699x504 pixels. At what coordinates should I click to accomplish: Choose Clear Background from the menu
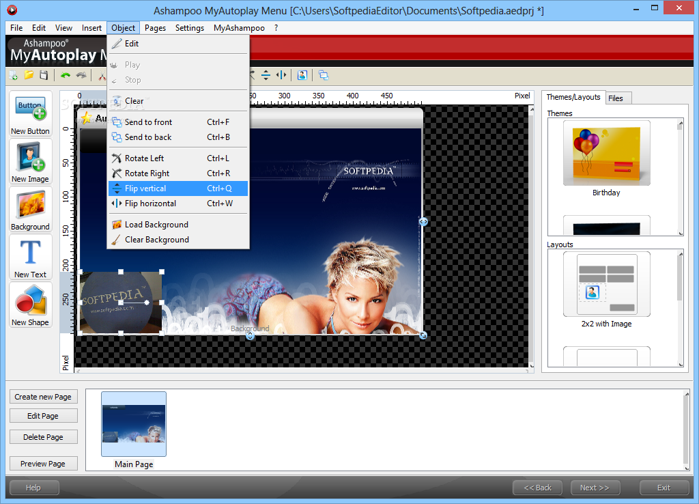[178, 240]
